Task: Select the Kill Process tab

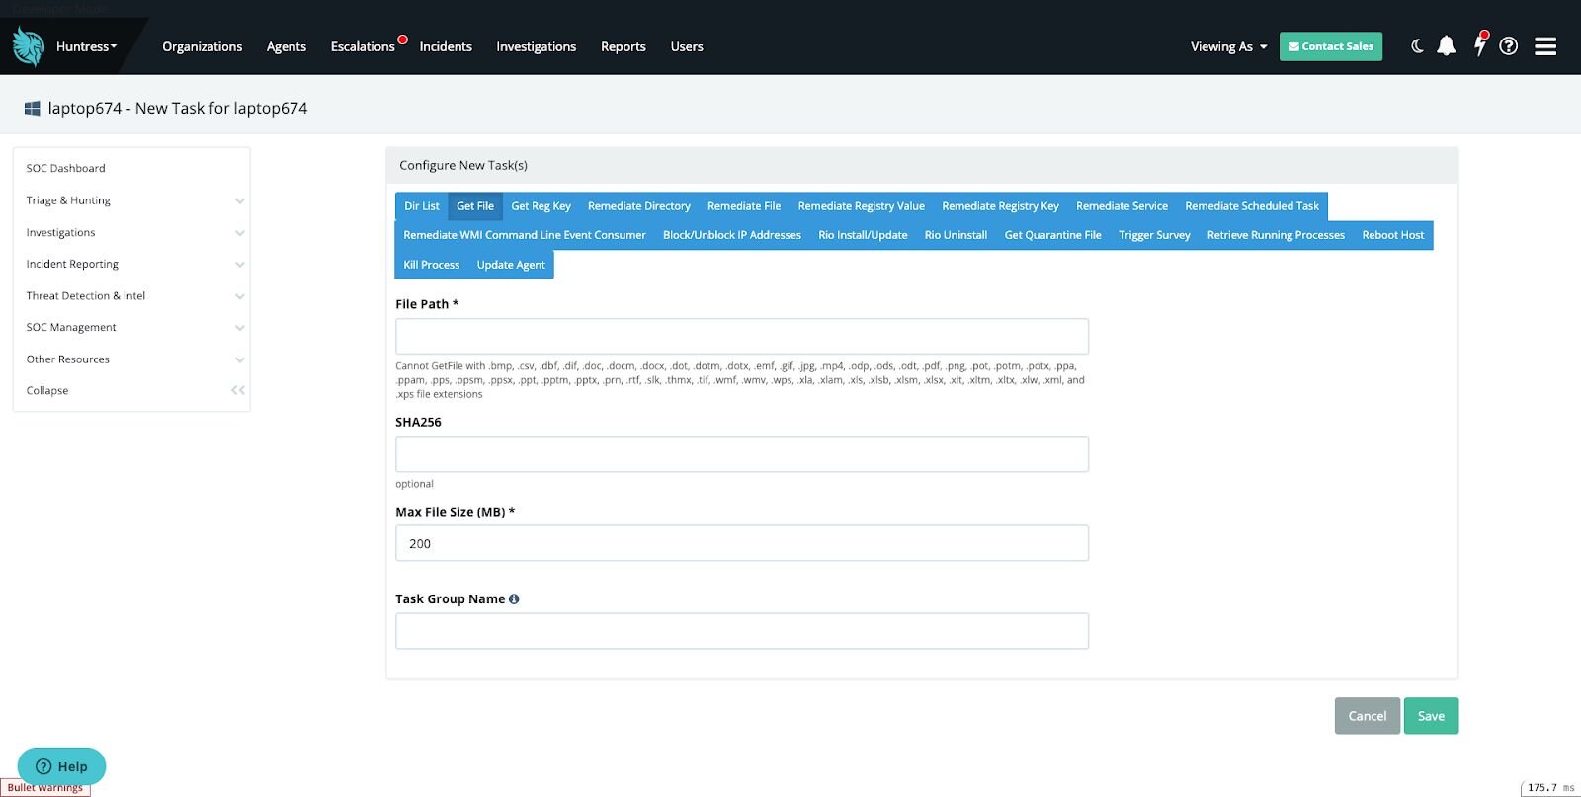Action: pos(431,265)
